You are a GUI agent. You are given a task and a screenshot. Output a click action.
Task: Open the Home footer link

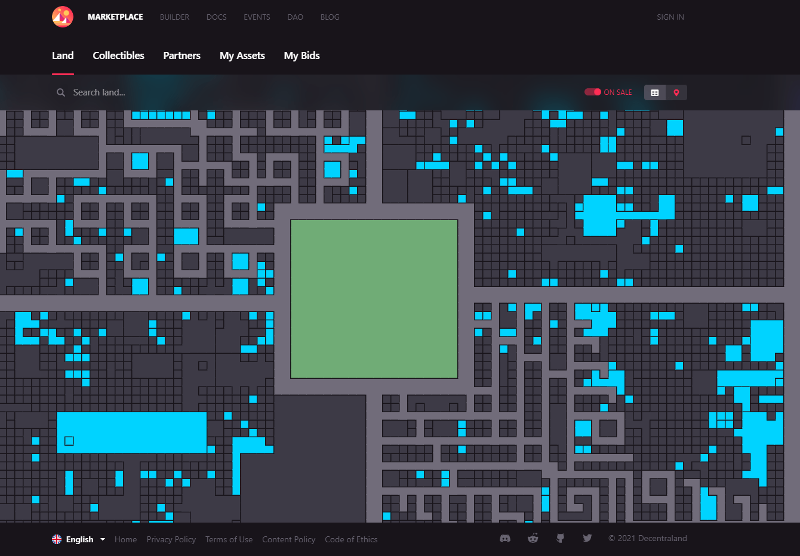[x=125, y=539]
